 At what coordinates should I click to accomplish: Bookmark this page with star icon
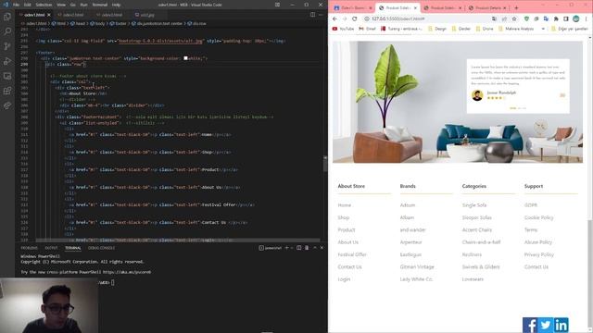point(514,18)
